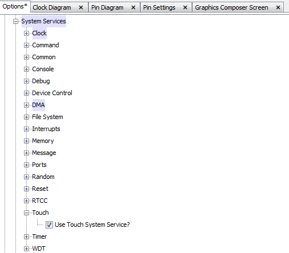Expand the Debug node

coord(26,81)
